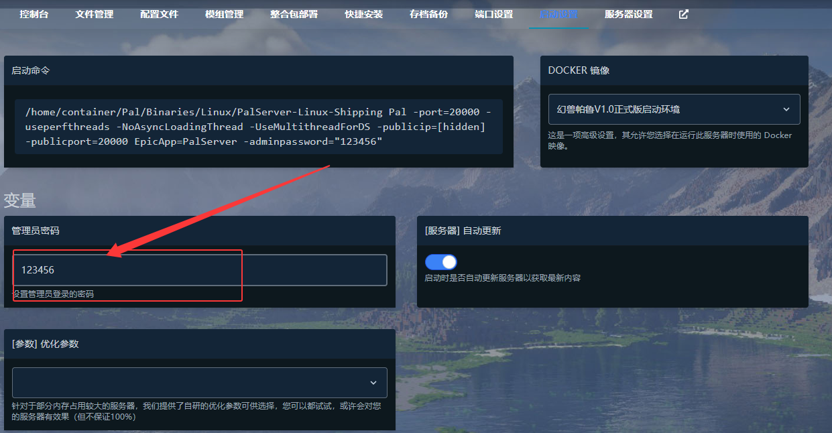
Task: Toggle the 自动更新 server switch
Action: click(441, 262)
